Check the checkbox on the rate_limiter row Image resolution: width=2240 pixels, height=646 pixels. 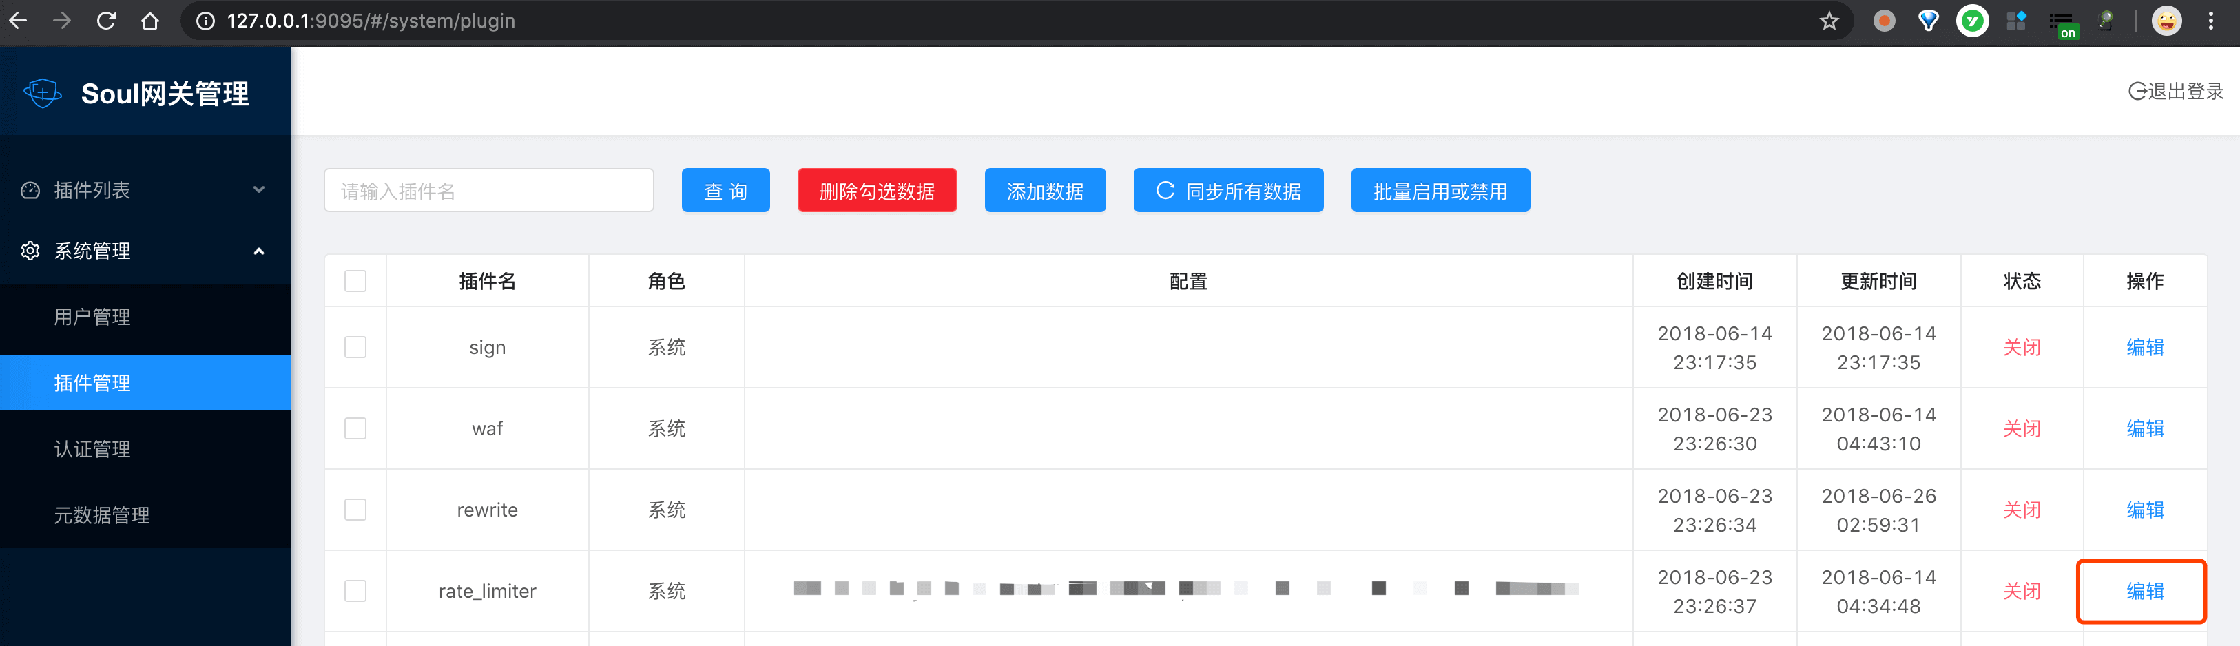click(355, 590)
